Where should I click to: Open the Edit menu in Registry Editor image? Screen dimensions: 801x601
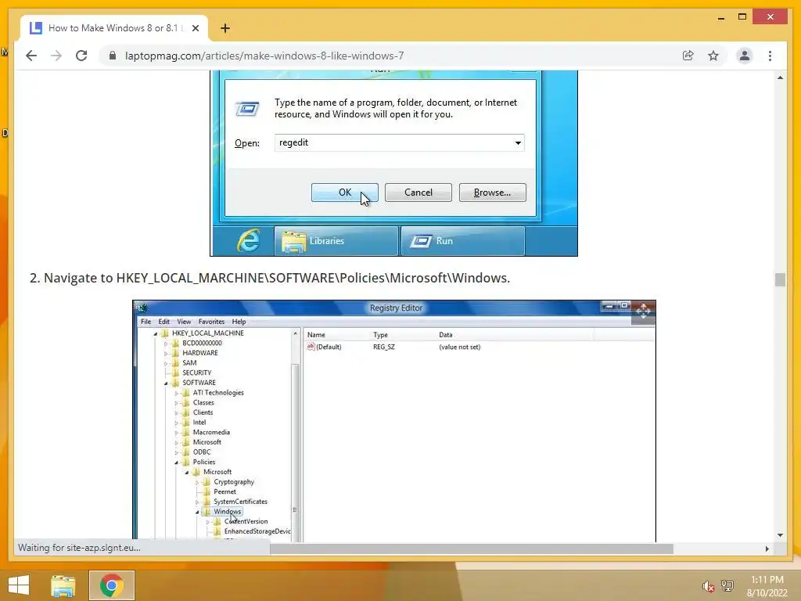(x=163, y=322)
